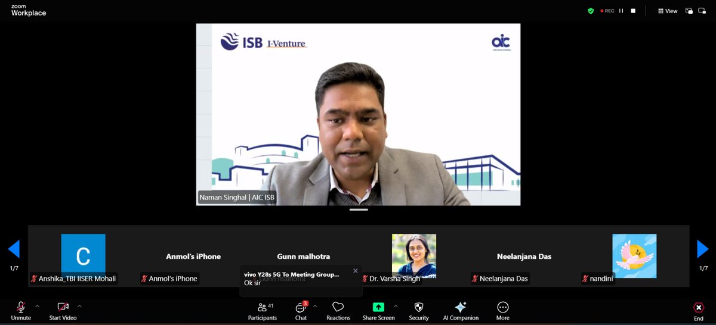Go to next page of participants
This screenshot has height=325, width=716.
(x=703, y=249)
